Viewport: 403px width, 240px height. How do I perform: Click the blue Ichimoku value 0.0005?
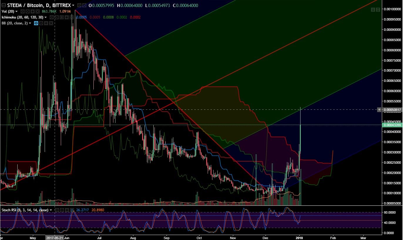81,17
